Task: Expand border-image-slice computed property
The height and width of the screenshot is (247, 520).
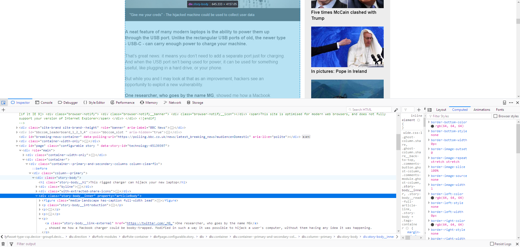Action: coord(429,167)
